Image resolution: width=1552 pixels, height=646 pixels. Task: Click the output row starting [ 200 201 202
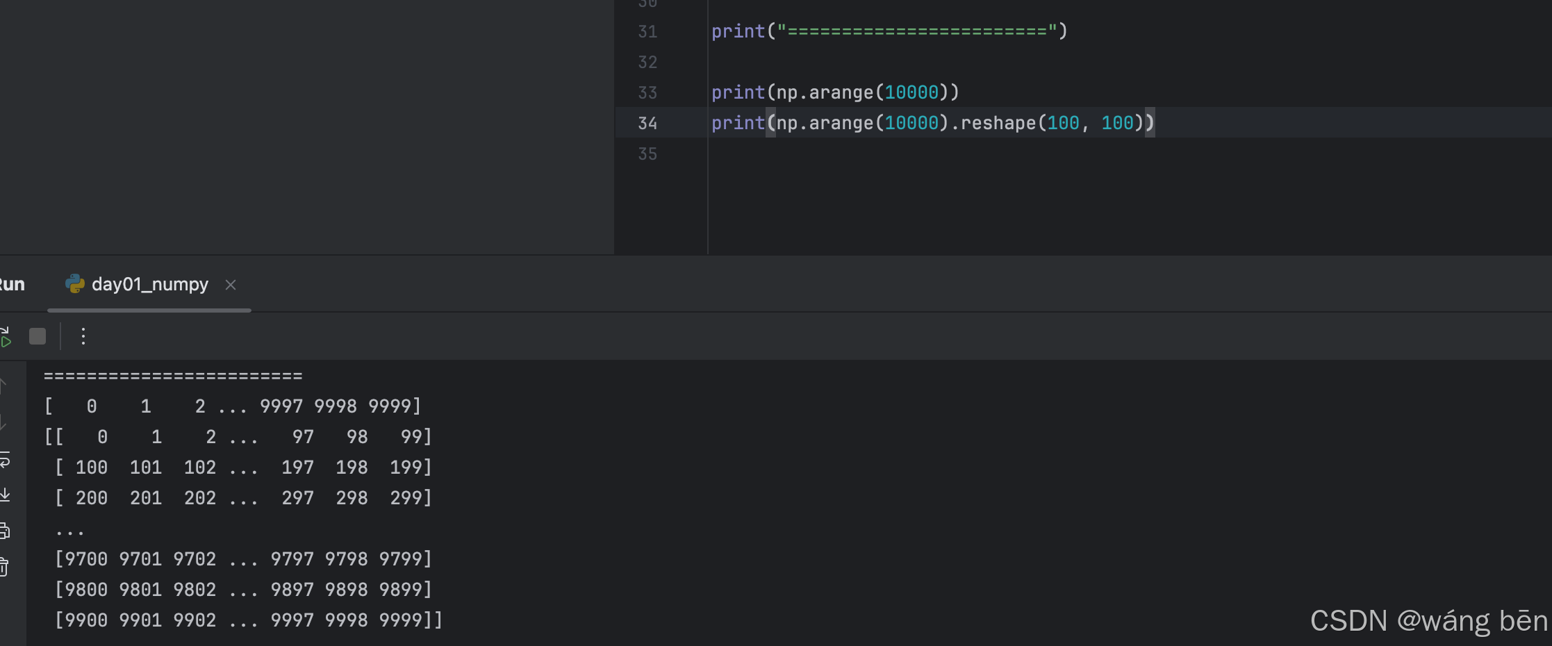(243, 498)
